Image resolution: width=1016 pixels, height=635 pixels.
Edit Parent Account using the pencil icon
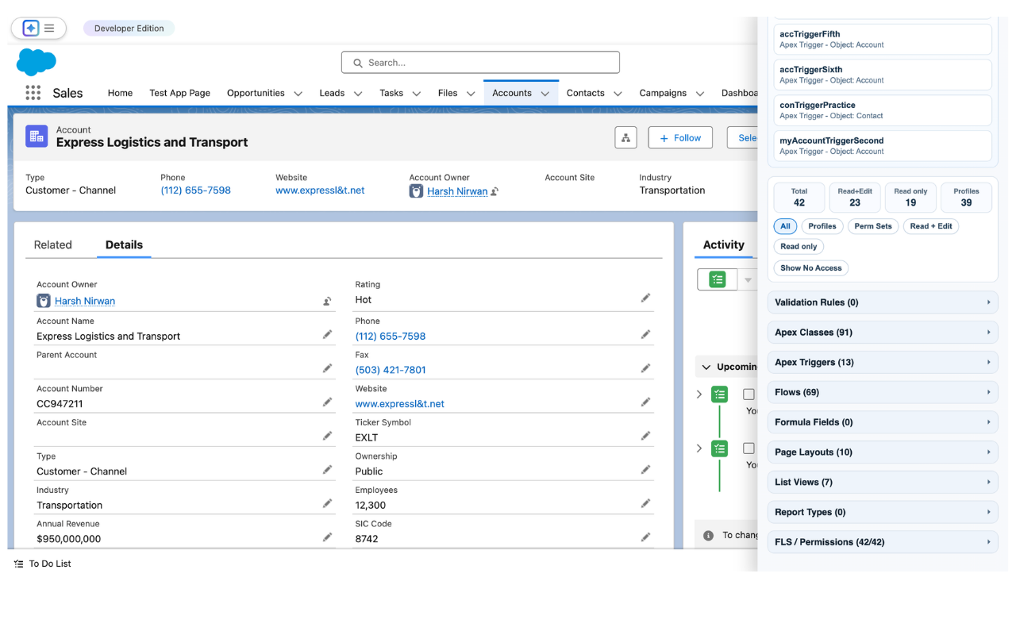click(x=327, y=368)
